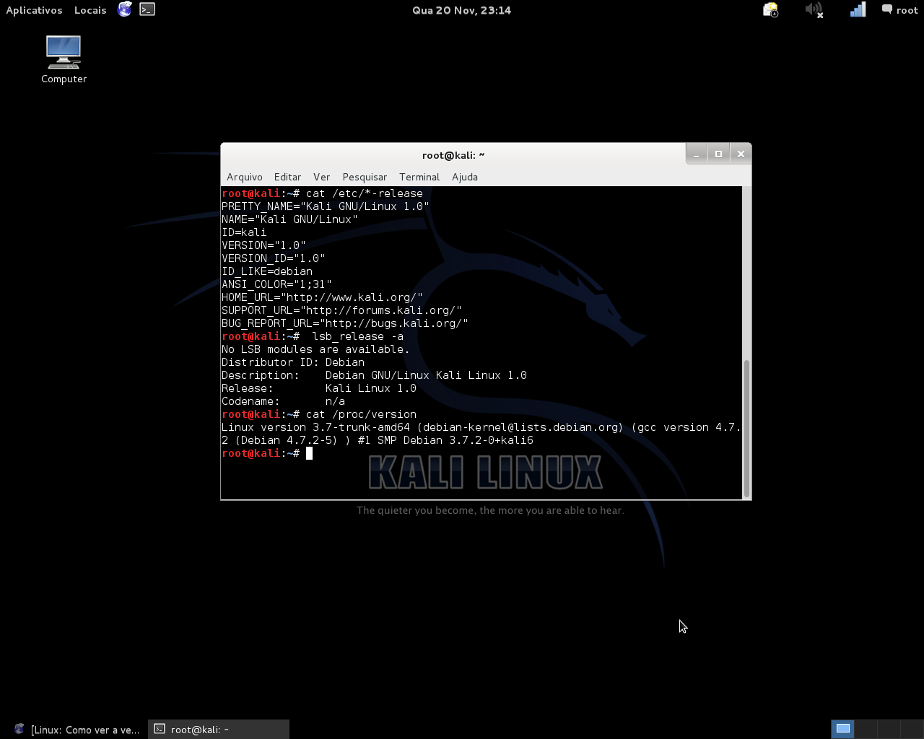Open the Computer desktop icon
Screen dimensions: 924x739
point(64,60)
